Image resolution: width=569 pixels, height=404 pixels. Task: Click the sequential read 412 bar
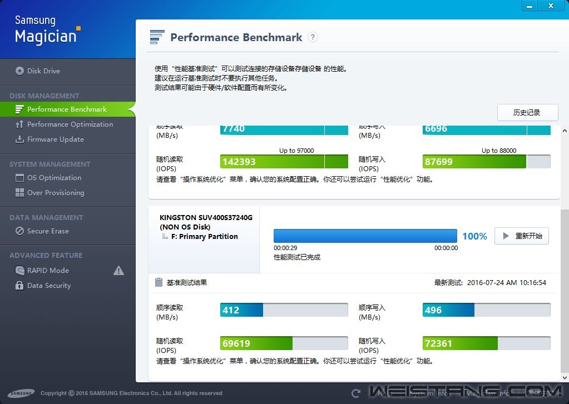284,310
